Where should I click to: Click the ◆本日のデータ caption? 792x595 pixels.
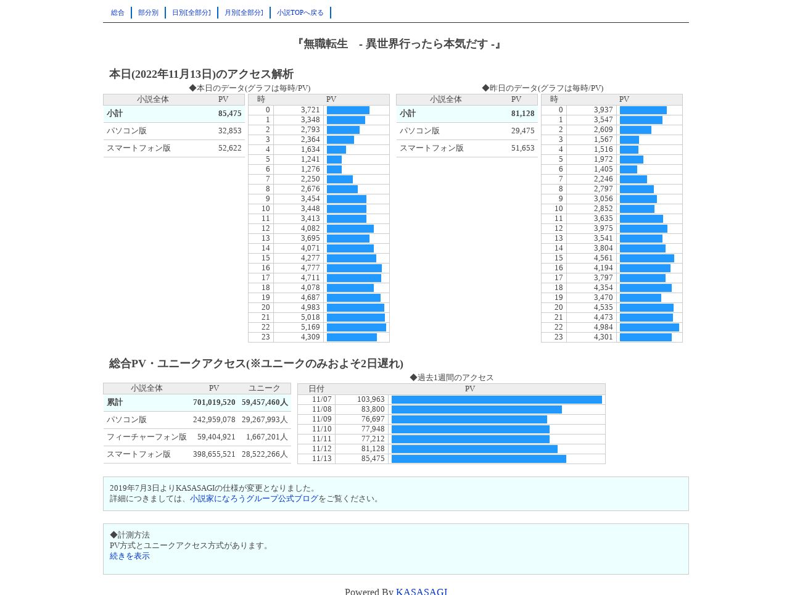[250, 88]
